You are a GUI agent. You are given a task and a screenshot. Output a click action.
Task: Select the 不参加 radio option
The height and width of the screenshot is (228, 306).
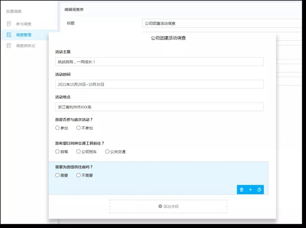[78, 128]
